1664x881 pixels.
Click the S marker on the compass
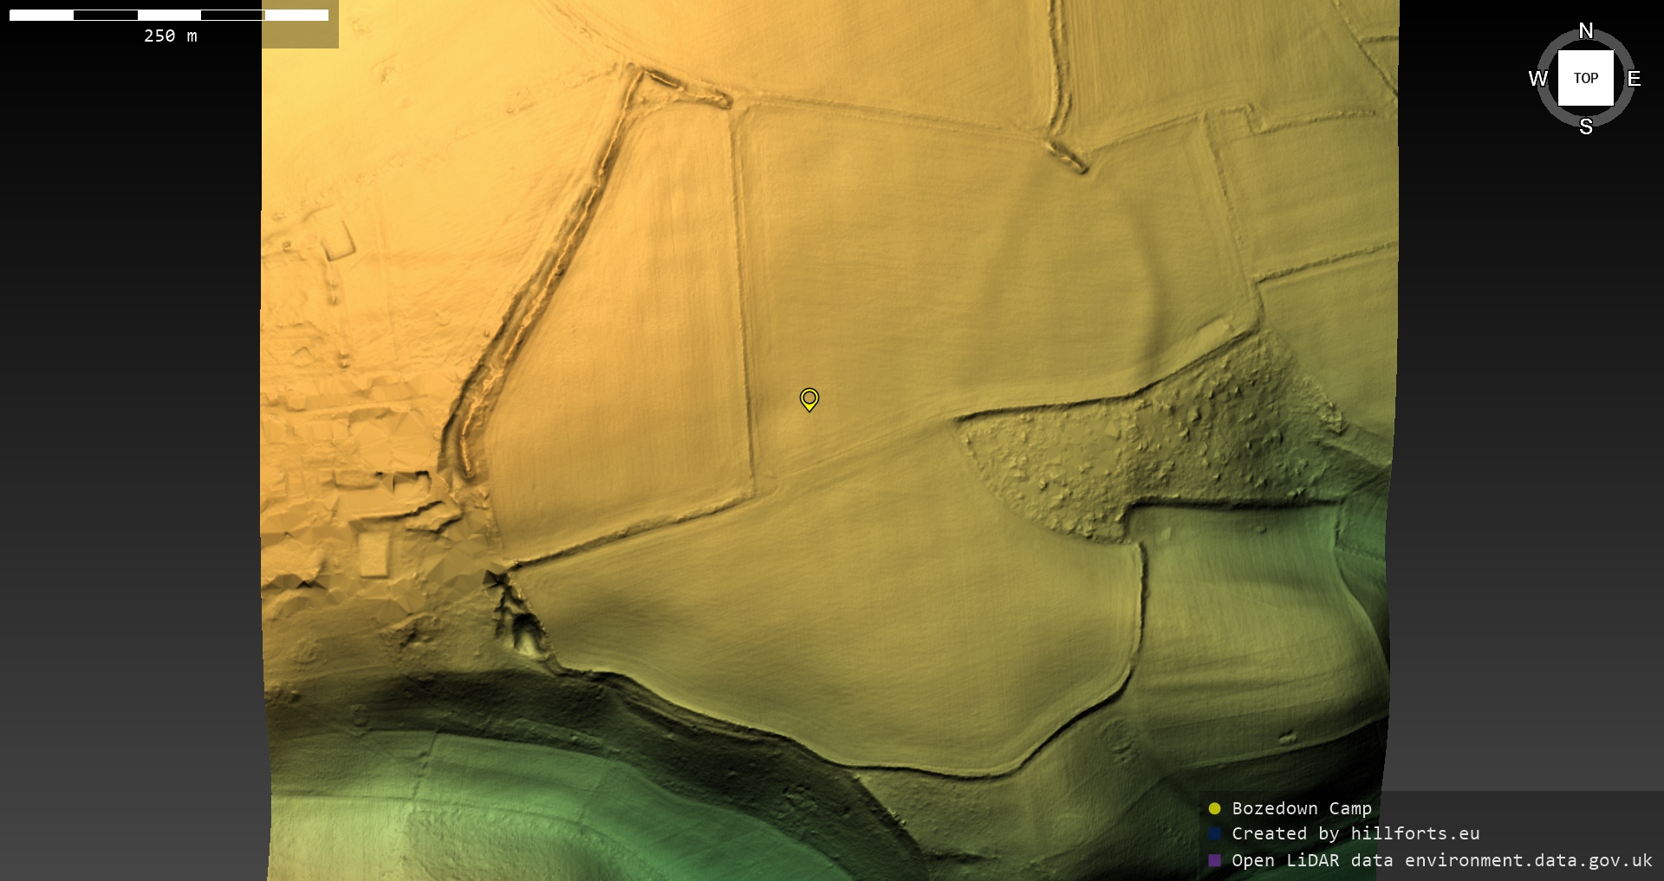[x=1585, y=126]
